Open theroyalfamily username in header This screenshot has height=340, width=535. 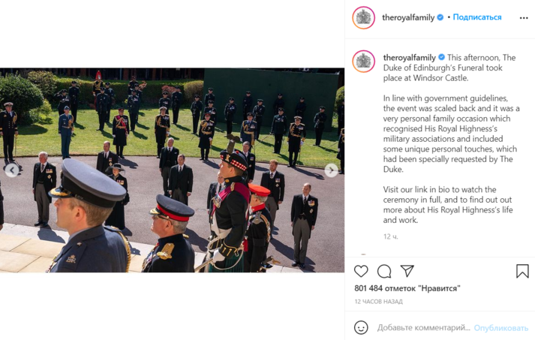pyautogui.click(x=408, y=17)
